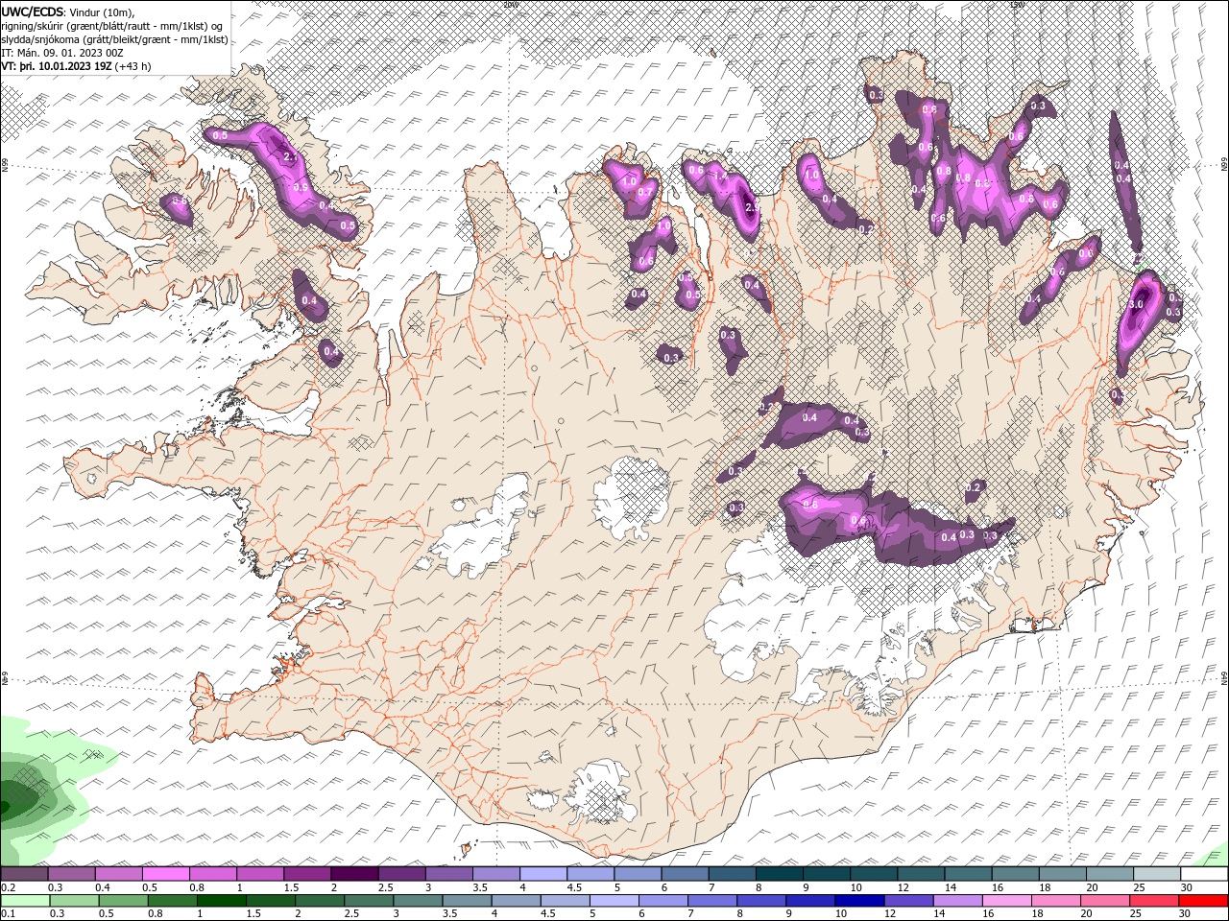Select the snow scale swatch between 0.2 and 0.3

click(24, 874)
